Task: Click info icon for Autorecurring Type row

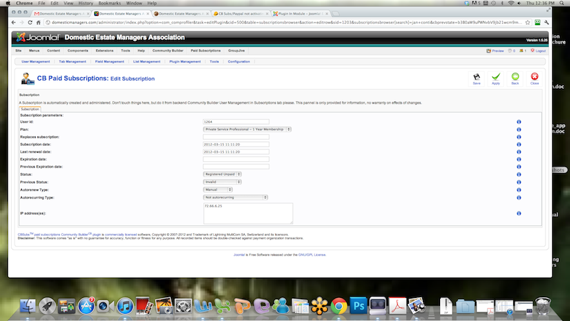Action: pyautogui.click(x=519, y=197)
